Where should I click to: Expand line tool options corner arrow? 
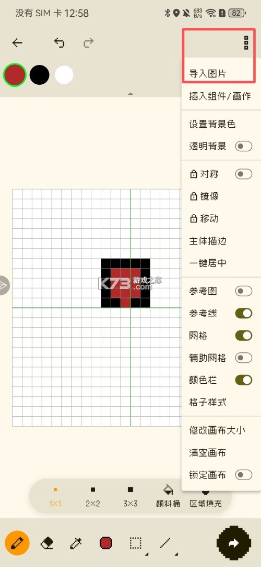pyautogui.click(x=176, y=554)
